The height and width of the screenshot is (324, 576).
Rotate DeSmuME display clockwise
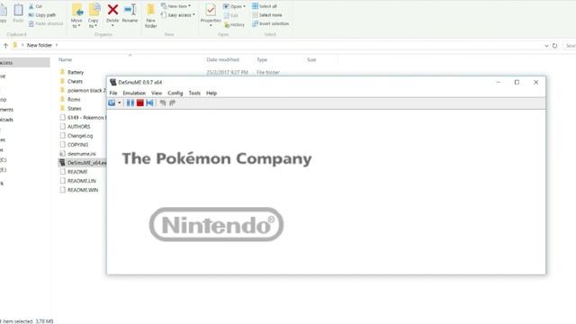pyautogui.click(x=172, y=103)
